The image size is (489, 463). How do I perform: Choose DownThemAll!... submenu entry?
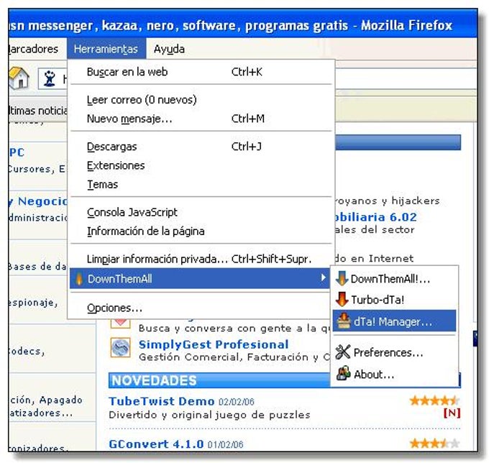(x=395, y=278)
